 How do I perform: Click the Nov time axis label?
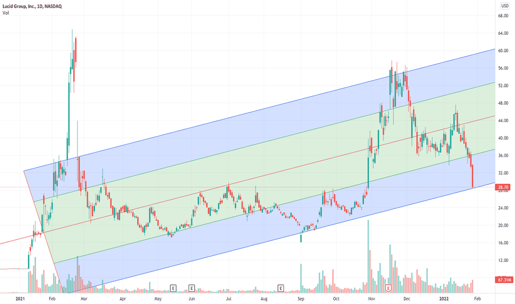371,298
